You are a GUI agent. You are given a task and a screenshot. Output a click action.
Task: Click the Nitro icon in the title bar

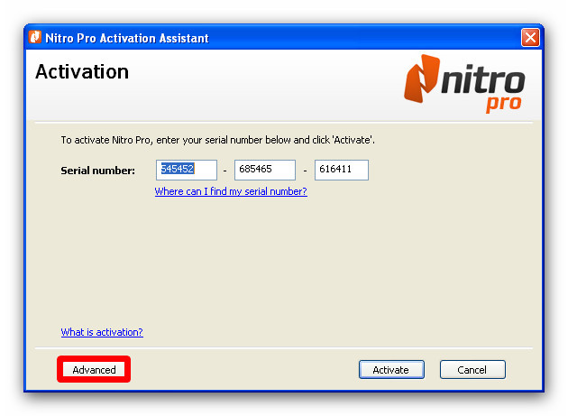(x=35, y=37)
